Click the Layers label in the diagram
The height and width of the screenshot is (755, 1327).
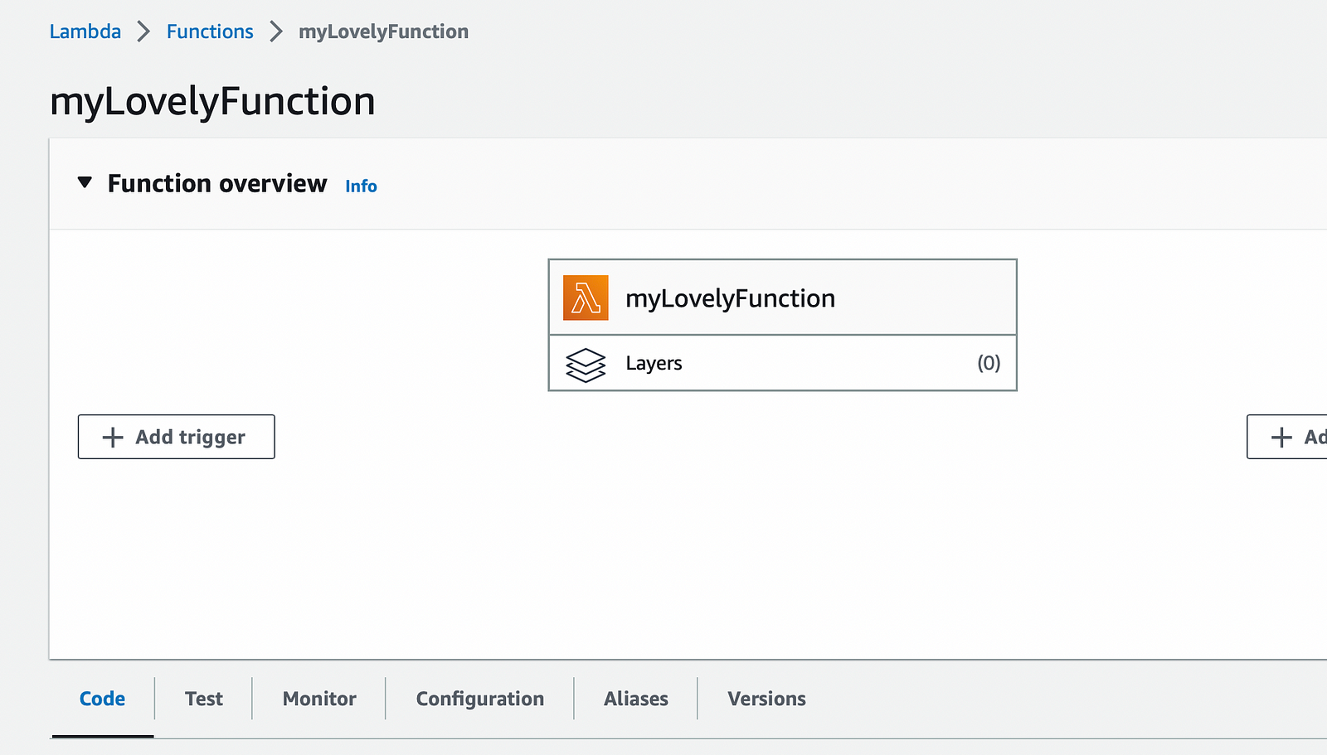point(654,364)
